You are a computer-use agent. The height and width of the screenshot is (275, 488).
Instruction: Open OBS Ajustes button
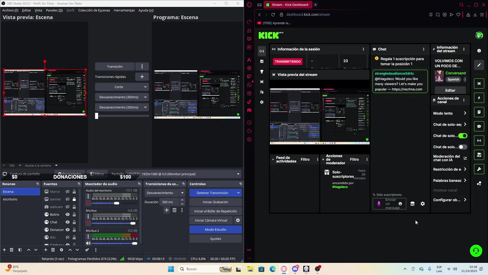pos(215,239)
